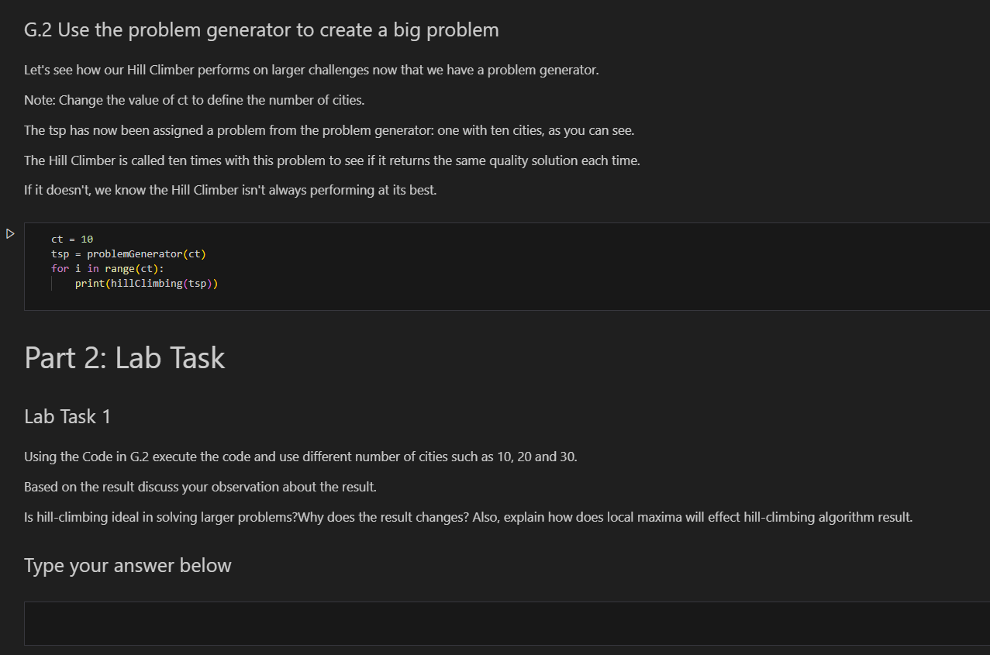This screenshot has width=990, height=655.
Task: Click the 'Part 2: Lab Task' heading
Action: 124,357
